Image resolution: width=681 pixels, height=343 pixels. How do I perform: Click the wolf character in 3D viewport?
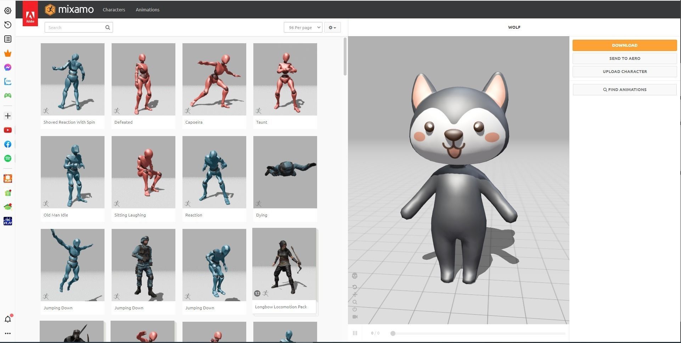click(459, 177)
